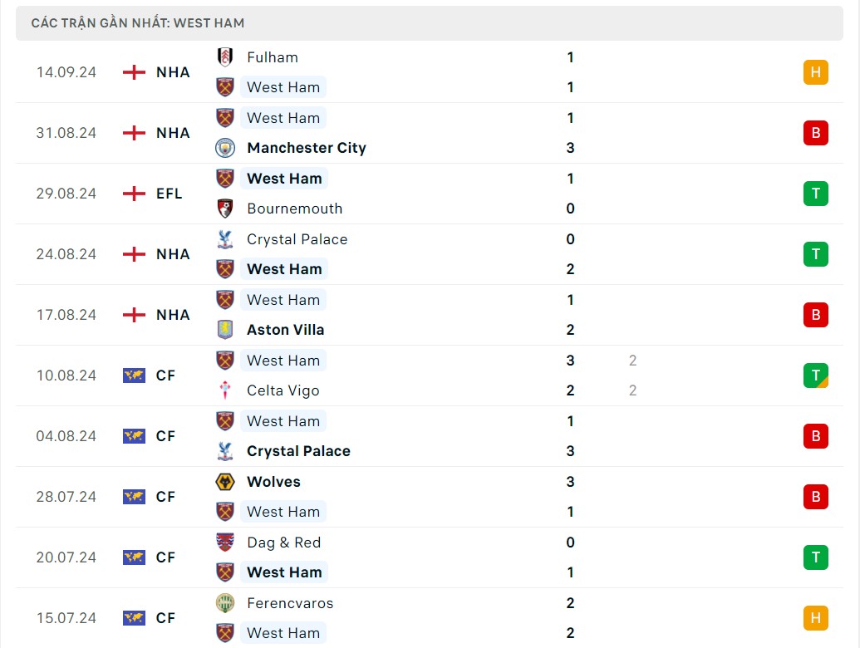Image resolution: width=860 pixels, height=648 pixels.
Task: Click the orange H badge for the Fulham draw
Action: pyautogui.click(x=815, y=72)
